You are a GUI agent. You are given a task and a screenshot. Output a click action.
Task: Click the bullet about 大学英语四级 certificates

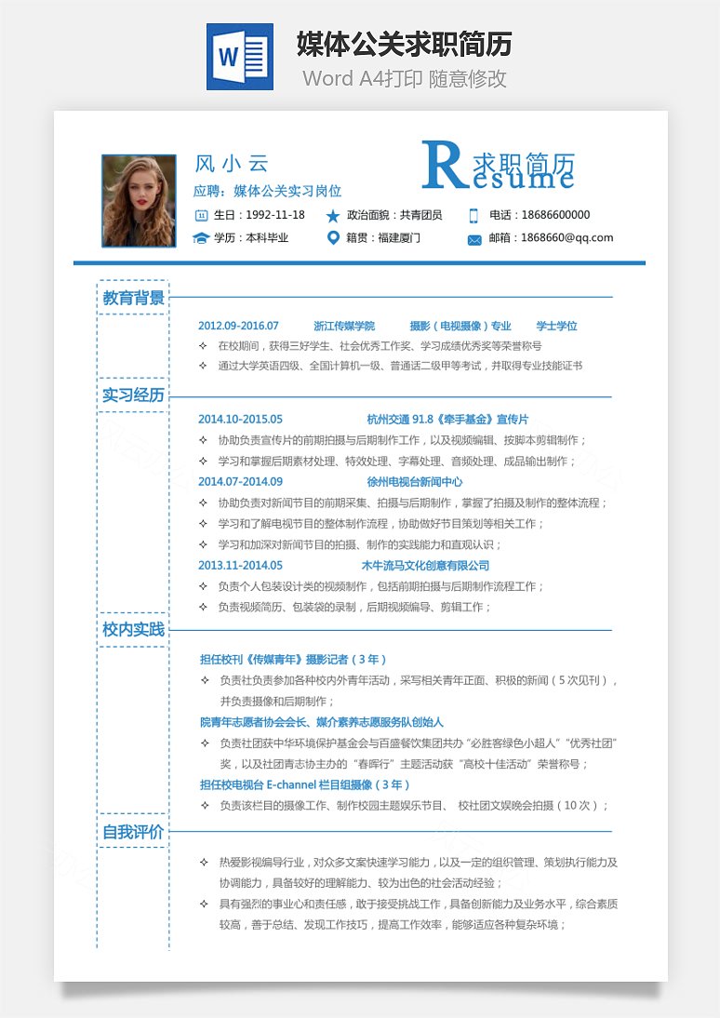coord(392,367)
